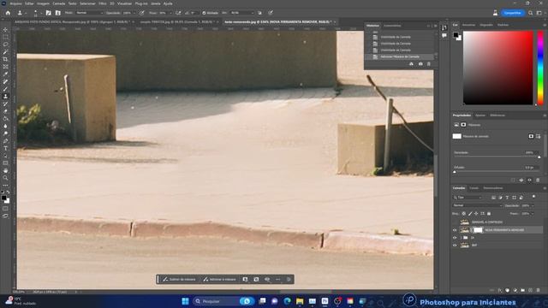Open the Filtro menu

coord(103,3)
